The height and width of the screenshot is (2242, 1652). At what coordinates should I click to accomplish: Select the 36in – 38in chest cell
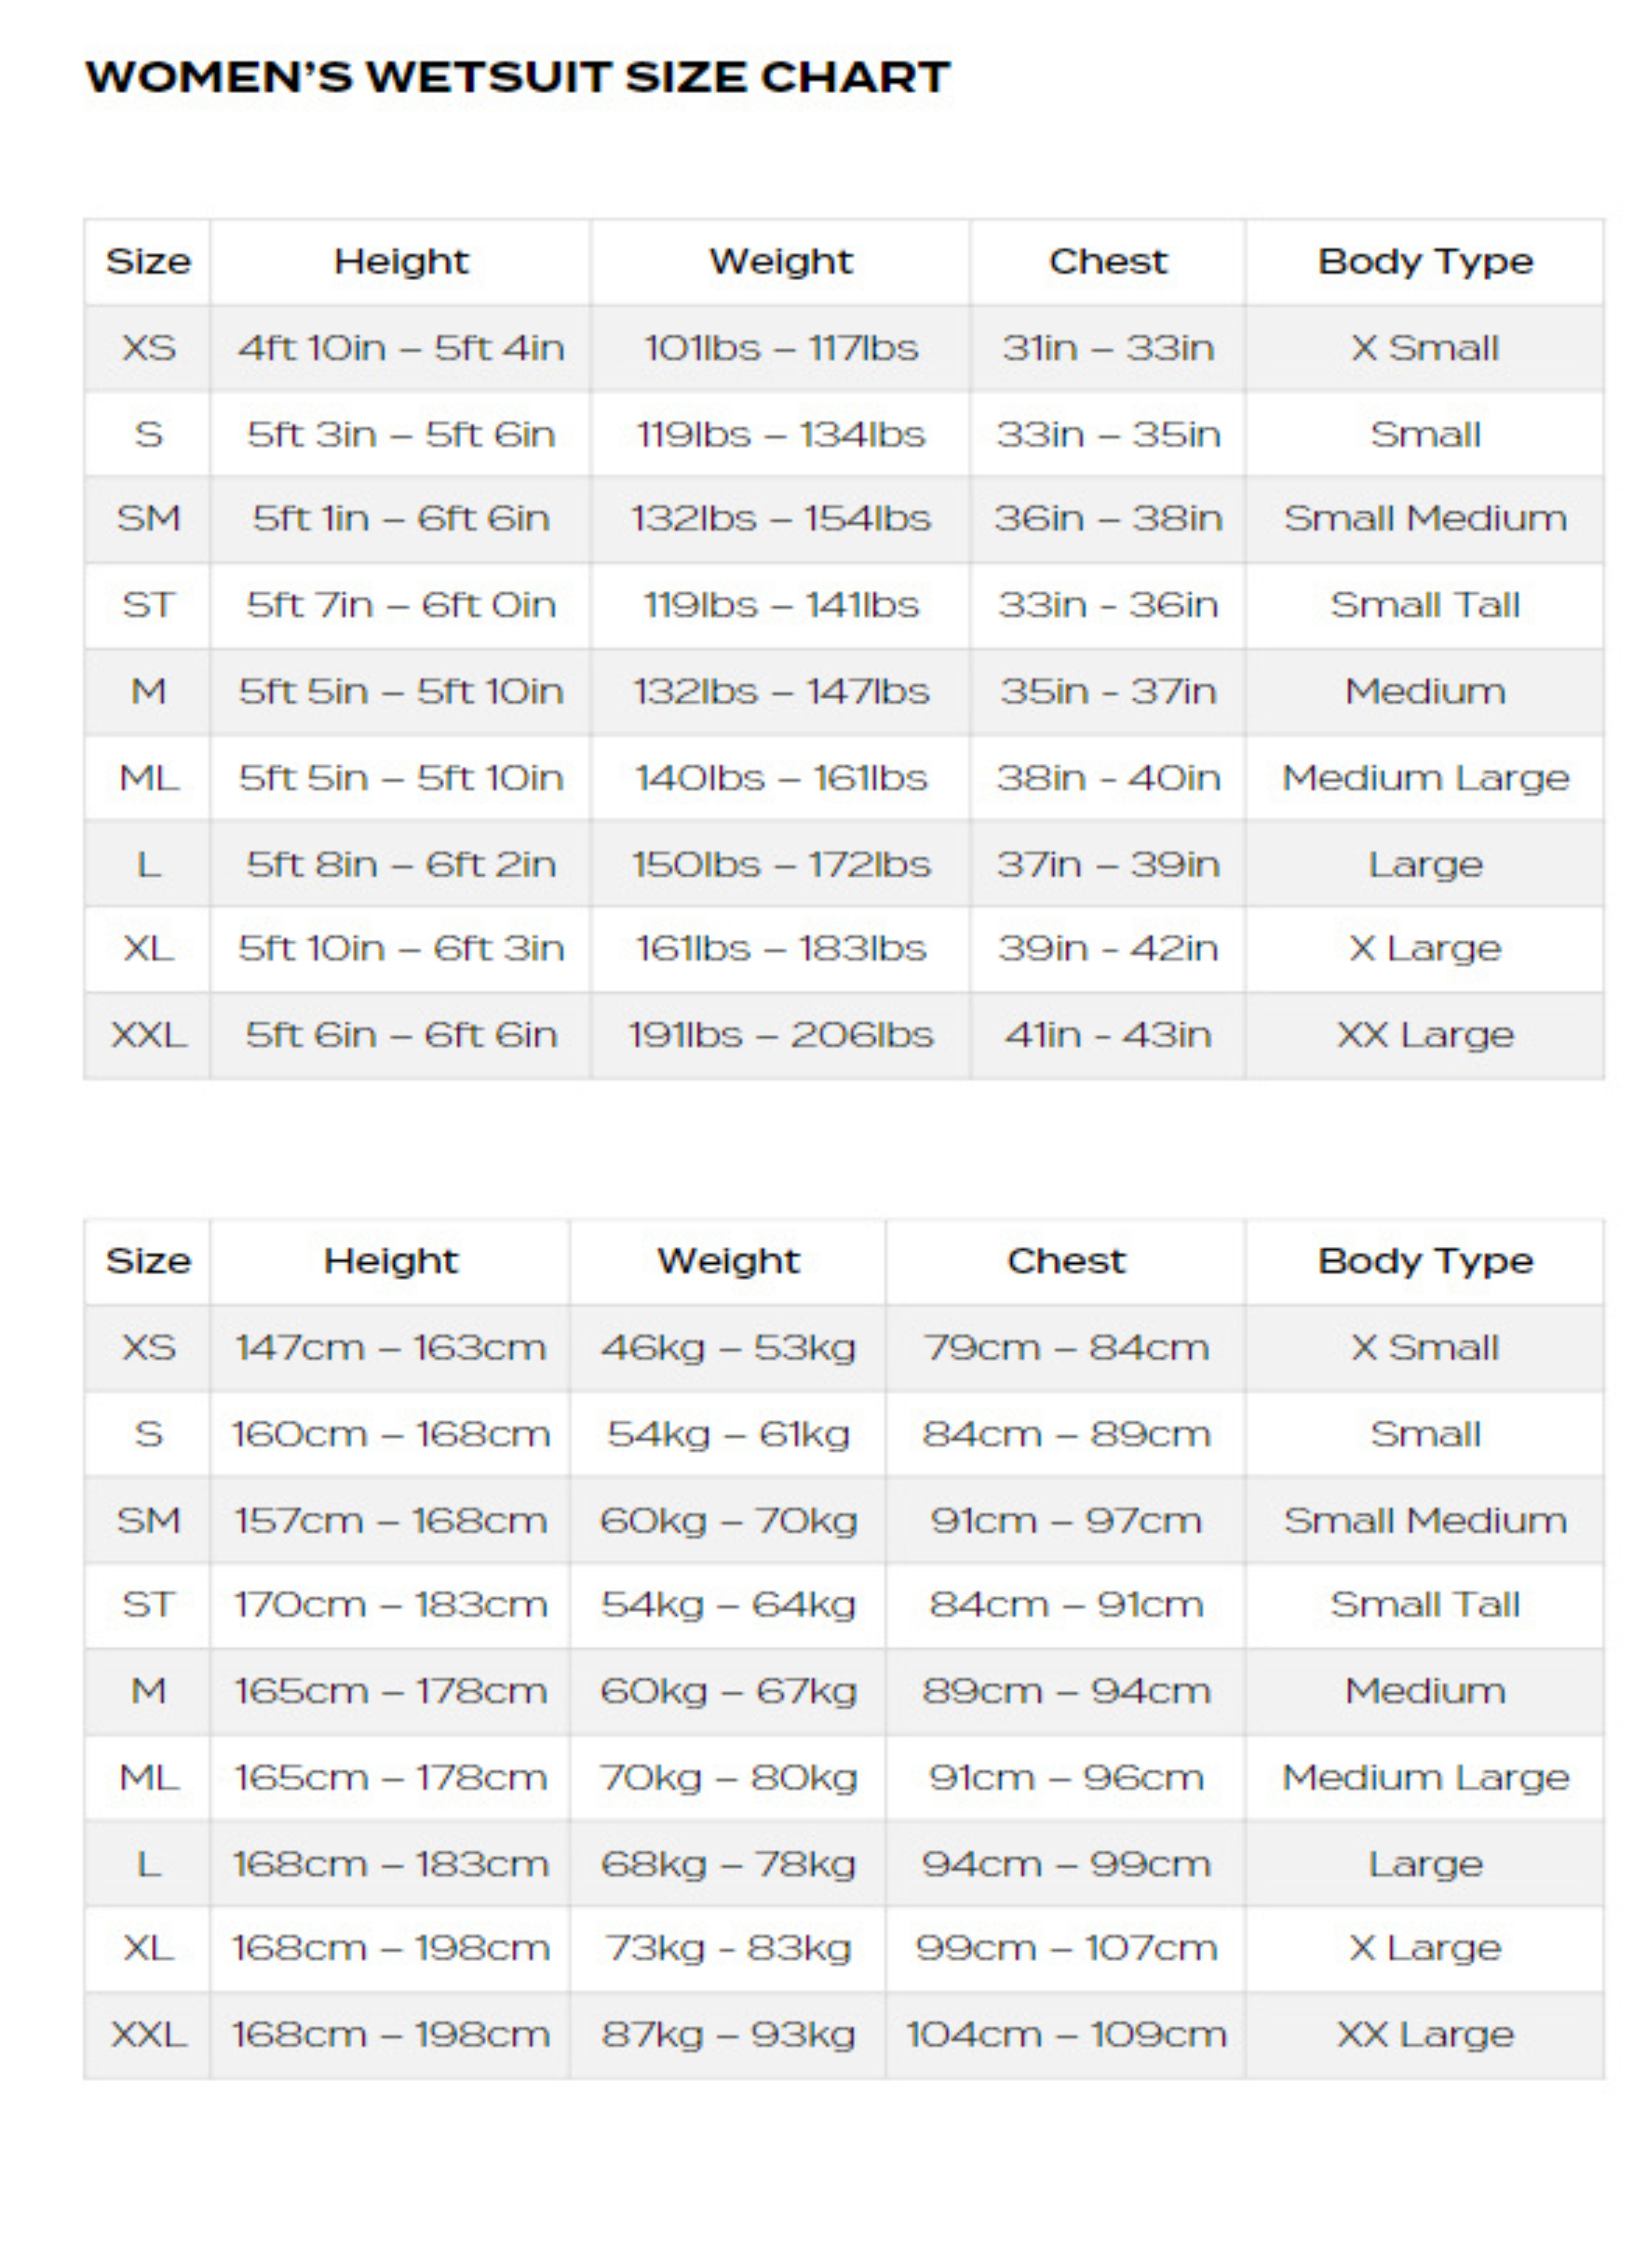[x=1108, y=518]
